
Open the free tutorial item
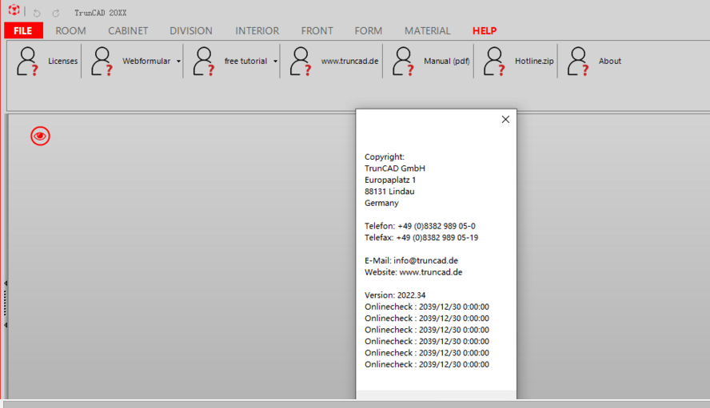tap(230, 61)
